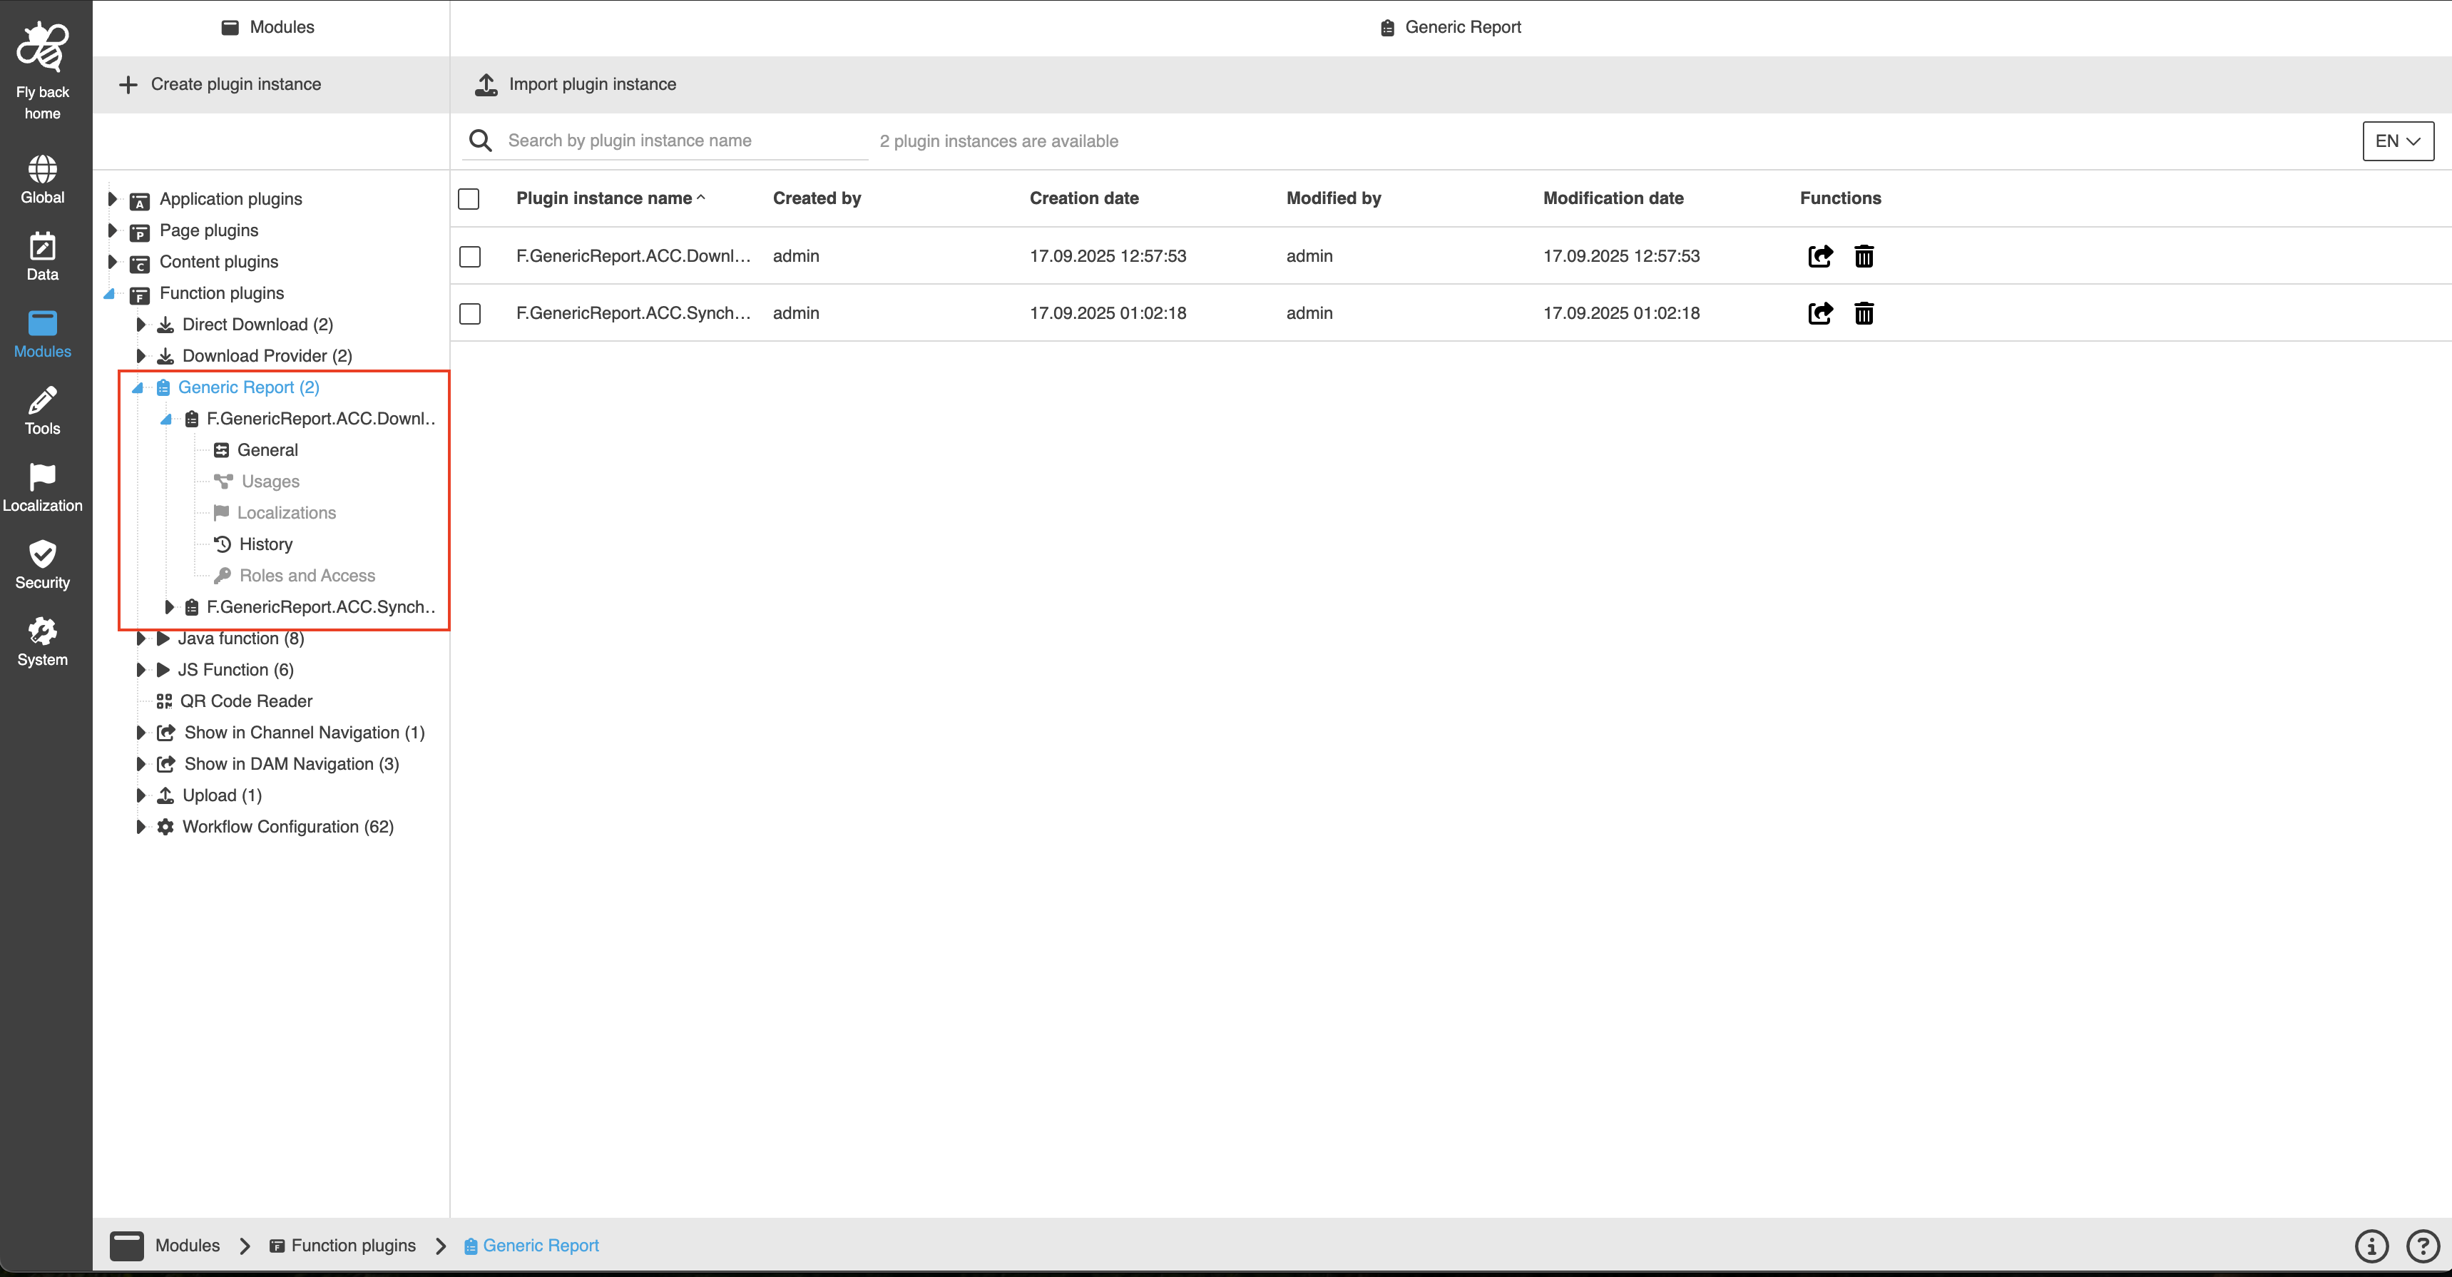Select the General tree item

[x=267, y=450]
